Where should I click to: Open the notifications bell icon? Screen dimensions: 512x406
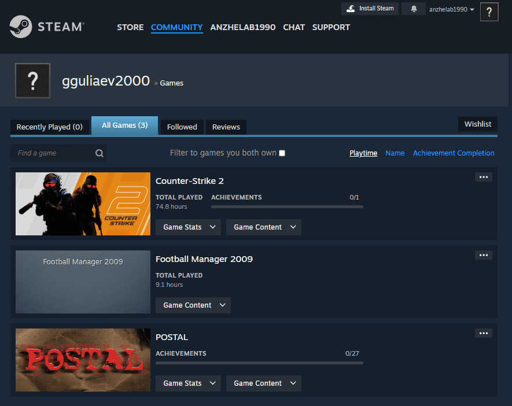[414, 9]
